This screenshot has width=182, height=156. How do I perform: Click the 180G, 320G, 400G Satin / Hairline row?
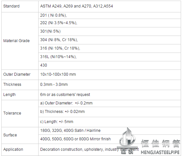tap(109, 131)
